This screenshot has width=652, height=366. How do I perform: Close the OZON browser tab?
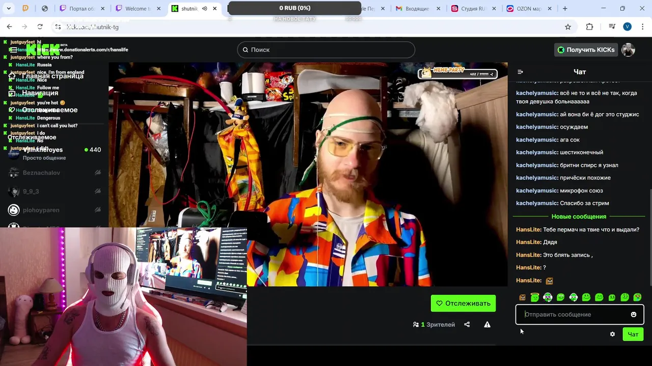pyautogui.click(x=549, y=9)
